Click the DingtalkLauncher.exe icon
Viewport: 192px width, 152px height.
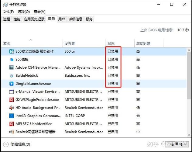11,84
